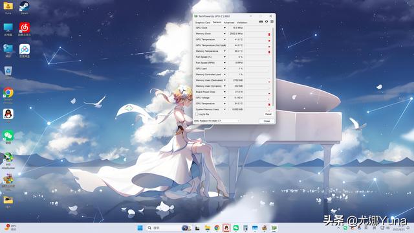The width and height of the screenshot is (414, 233).
Task: Open the GPU-Z hamburger menu
Action: (272, 21)
